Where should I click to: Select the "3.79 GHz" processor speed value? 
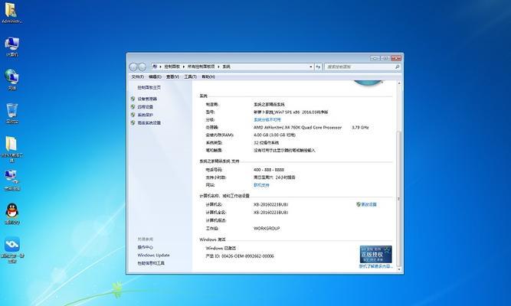coord(360,128)
